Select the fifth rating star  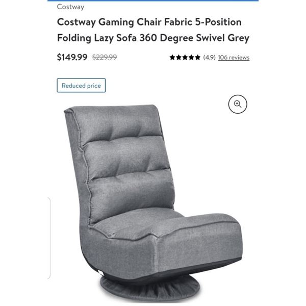point(197,57)
